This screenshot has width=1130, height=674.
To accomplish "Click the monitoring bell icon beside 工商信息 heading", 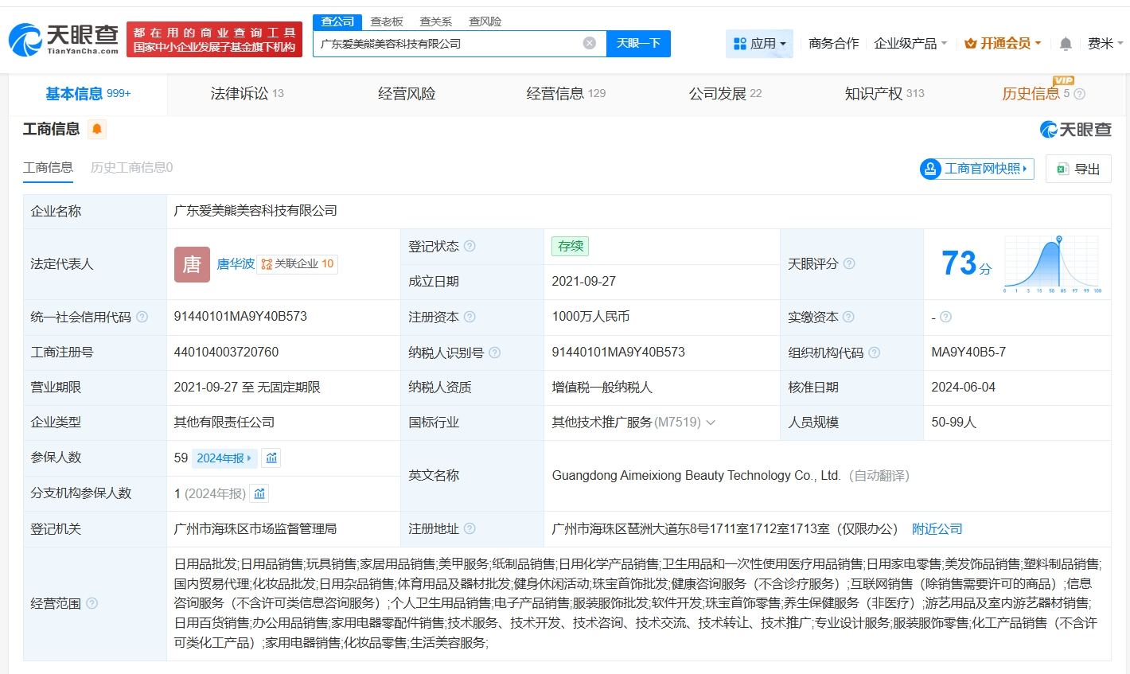I will coord(96,128).
